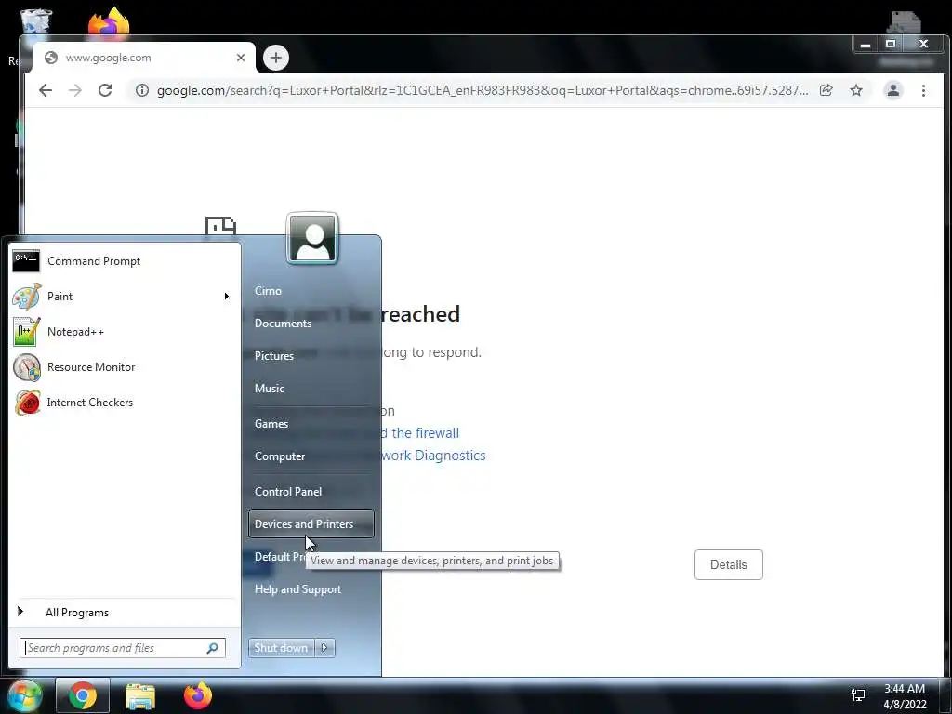Launch Internet Checkers game
This screenshot has width=952, height=714.
(x=124, y=402)
